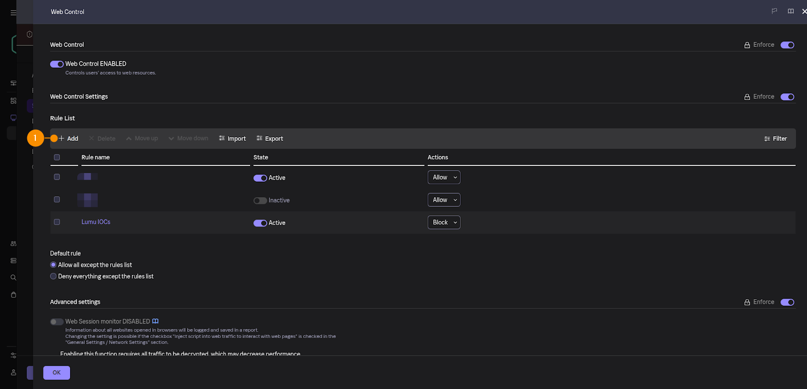Click the flag icon in header
The width and height of the screenshot is (807, 389).
[774, 11]
